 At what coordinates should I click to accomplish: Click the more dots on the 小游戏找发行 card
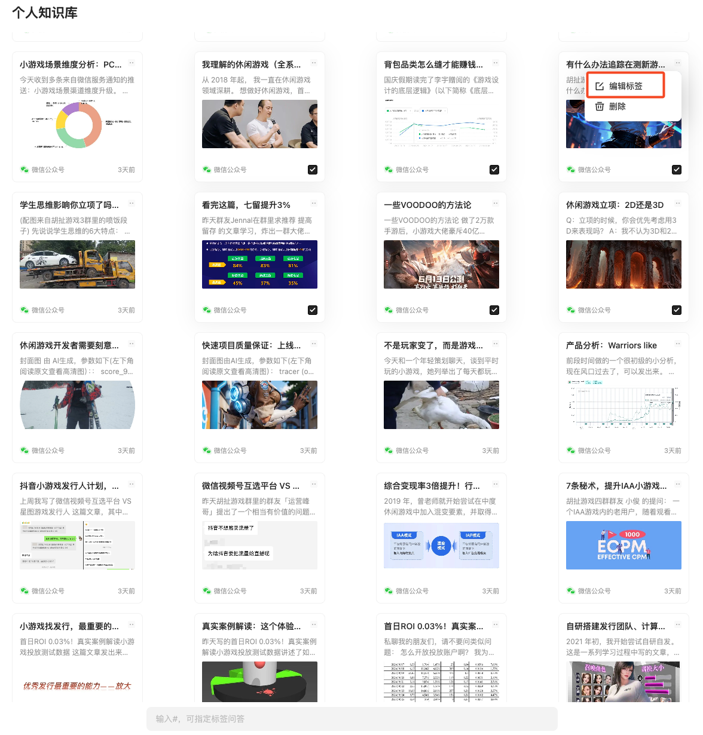pos(132,624)
